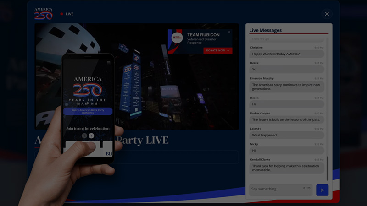
Task: Click the Say something message field
Action: (x=281, y=190)
